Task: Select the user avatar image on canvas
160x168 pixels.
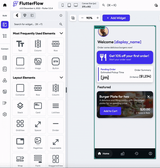Action: tap(103, 32)
